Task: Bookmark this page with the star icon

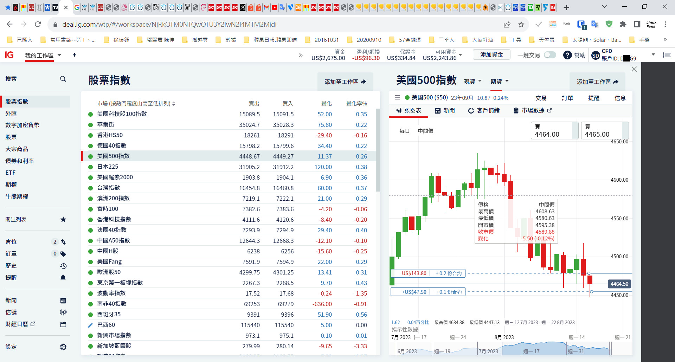Action: [x=521, y=24]
